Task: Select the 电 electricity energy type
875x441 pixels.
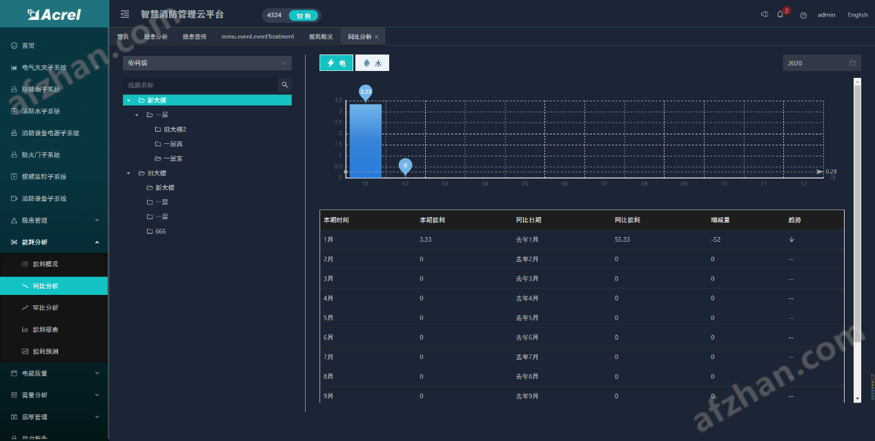Action: pyautogui.click(x=336, y=63)
